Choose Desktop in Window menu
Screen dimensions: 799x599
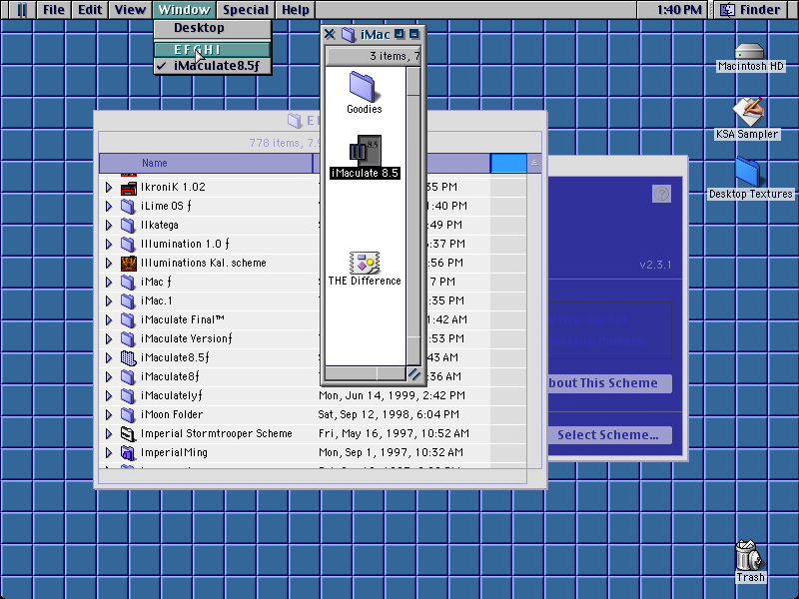213,28
